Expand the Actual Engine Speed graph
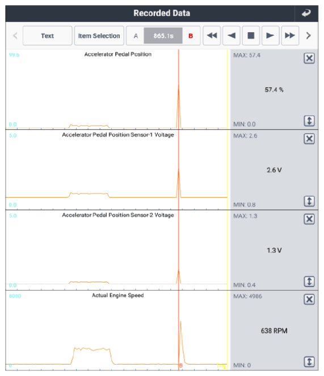Screen dimensions: 324x376 309,362
